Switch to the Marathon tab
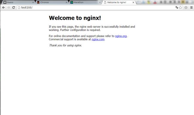Viewport: 194px width, 115px height. coord(86,2)
